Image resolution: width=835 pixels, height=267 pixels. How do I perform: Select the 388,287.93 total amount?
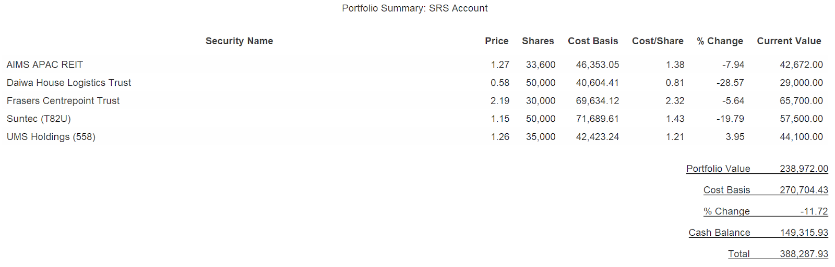click(x=804, y=254)
